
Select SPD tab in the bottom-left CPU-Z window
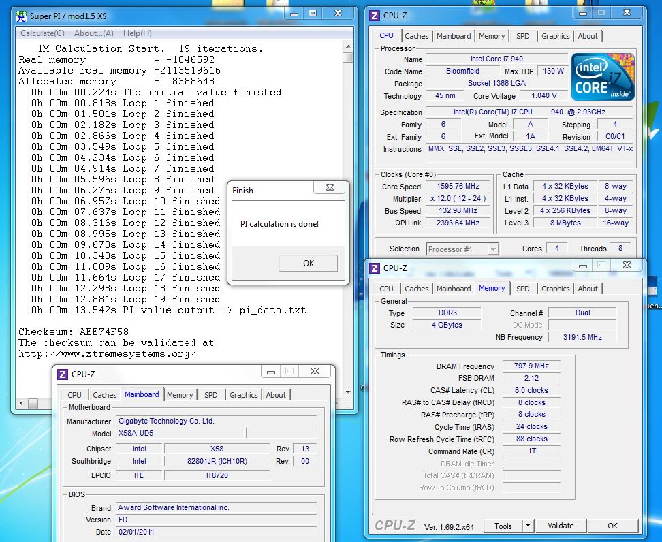tap(210, 395)
